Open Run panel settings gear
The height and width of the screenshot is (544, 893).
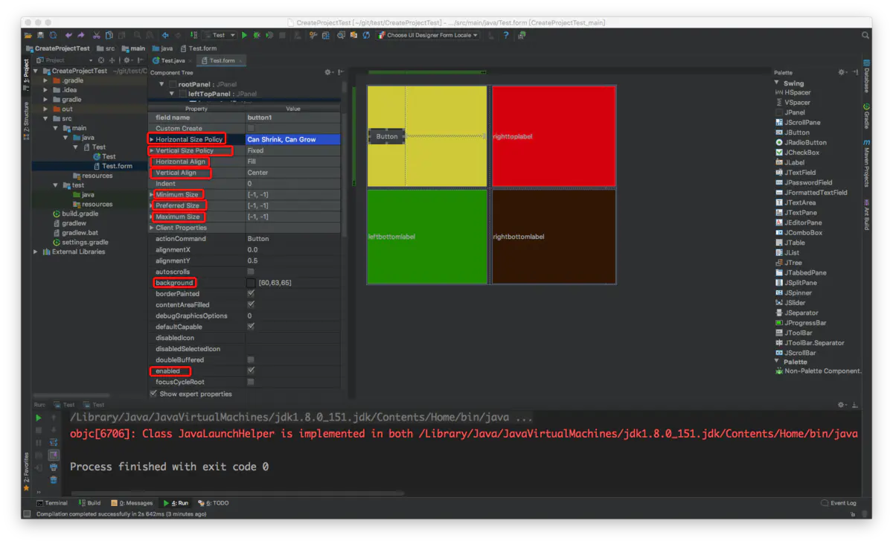coord(842,405)
